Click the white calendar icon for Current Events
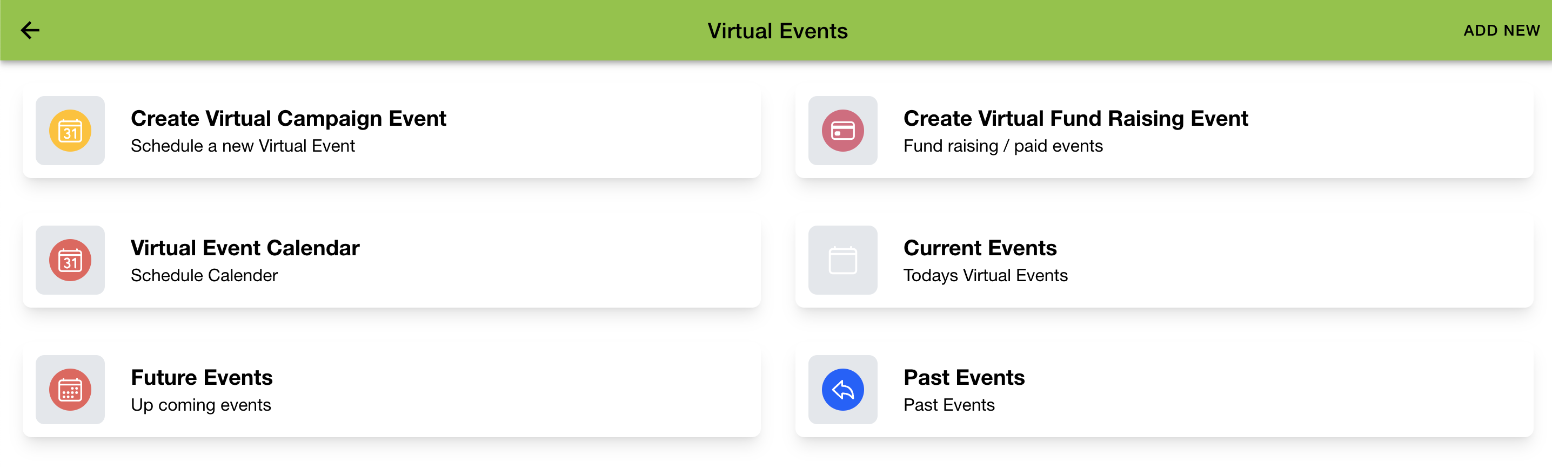Image resolution: width=1552 pixels, height=476 pixels. 842,260
